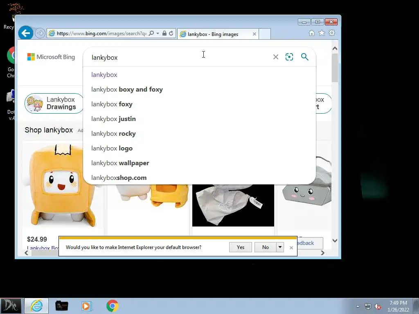
Task: Select the 'lankybox wallpaper' suggestion
Action: pyautogui.click(x=199, y=163)
